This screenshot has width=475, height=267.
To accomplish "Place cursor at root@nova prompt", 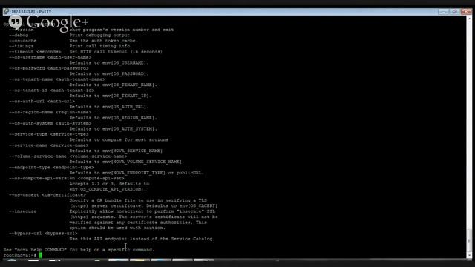I will click(x=41, y=255).
